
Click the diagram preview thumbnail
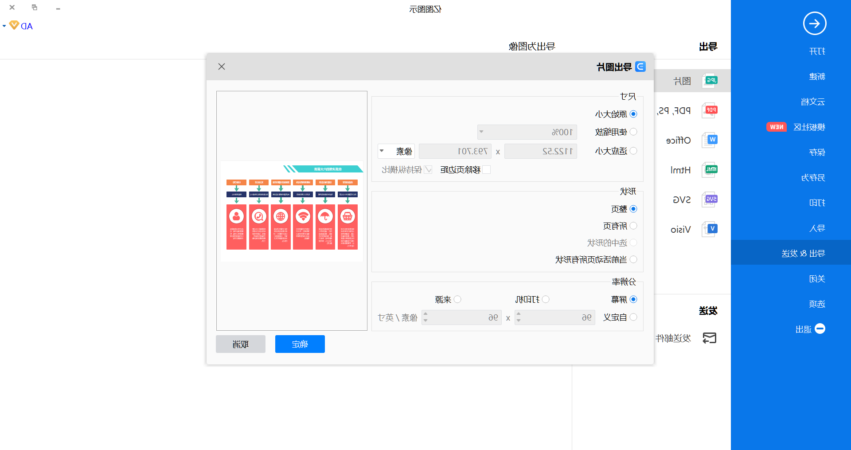point(292,211)
